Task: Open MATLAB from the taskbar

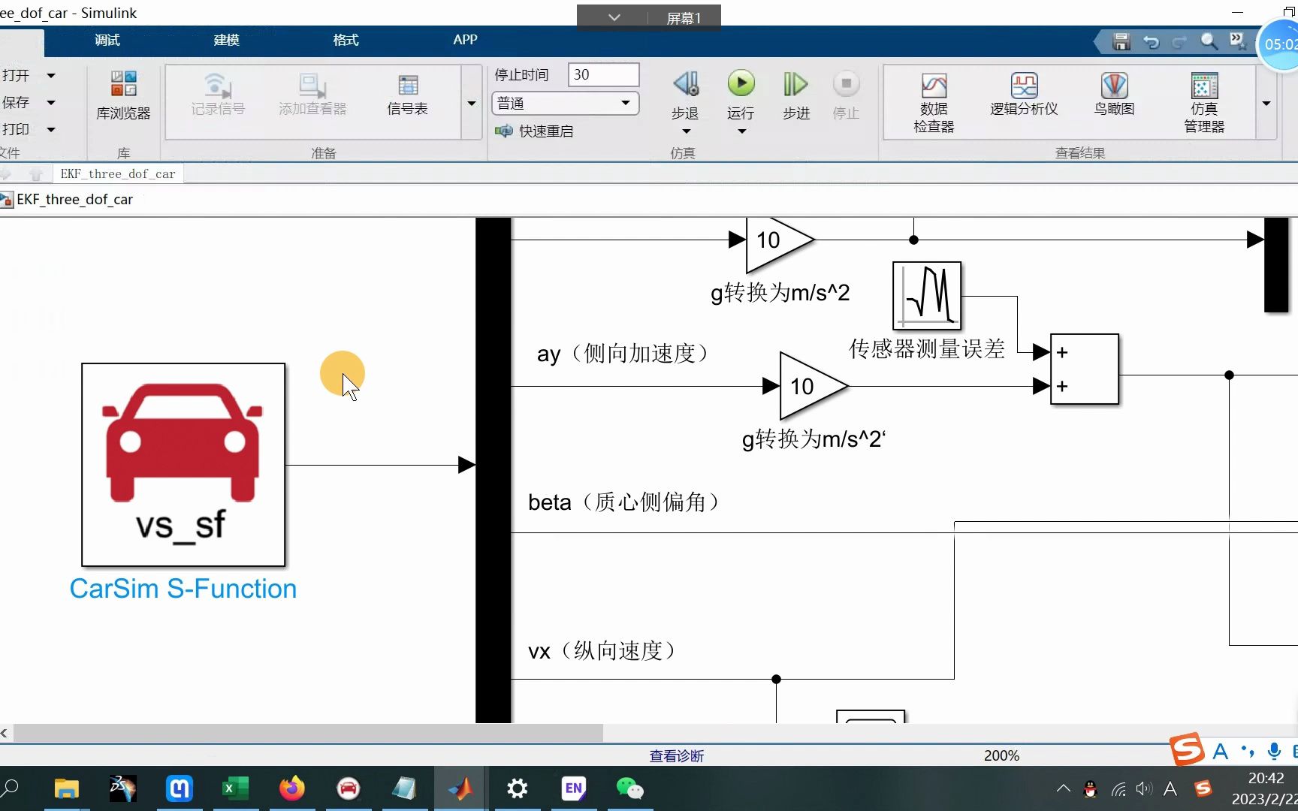Action: (460, 788)
